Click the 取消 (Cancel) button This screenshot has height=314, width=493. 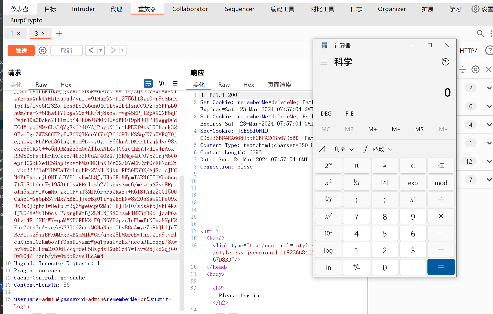(x=67, y=50)
